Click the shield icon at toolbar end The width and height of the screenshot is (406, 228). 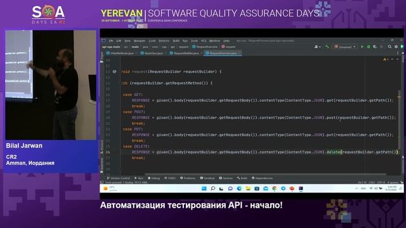click(x=402, y=47)
